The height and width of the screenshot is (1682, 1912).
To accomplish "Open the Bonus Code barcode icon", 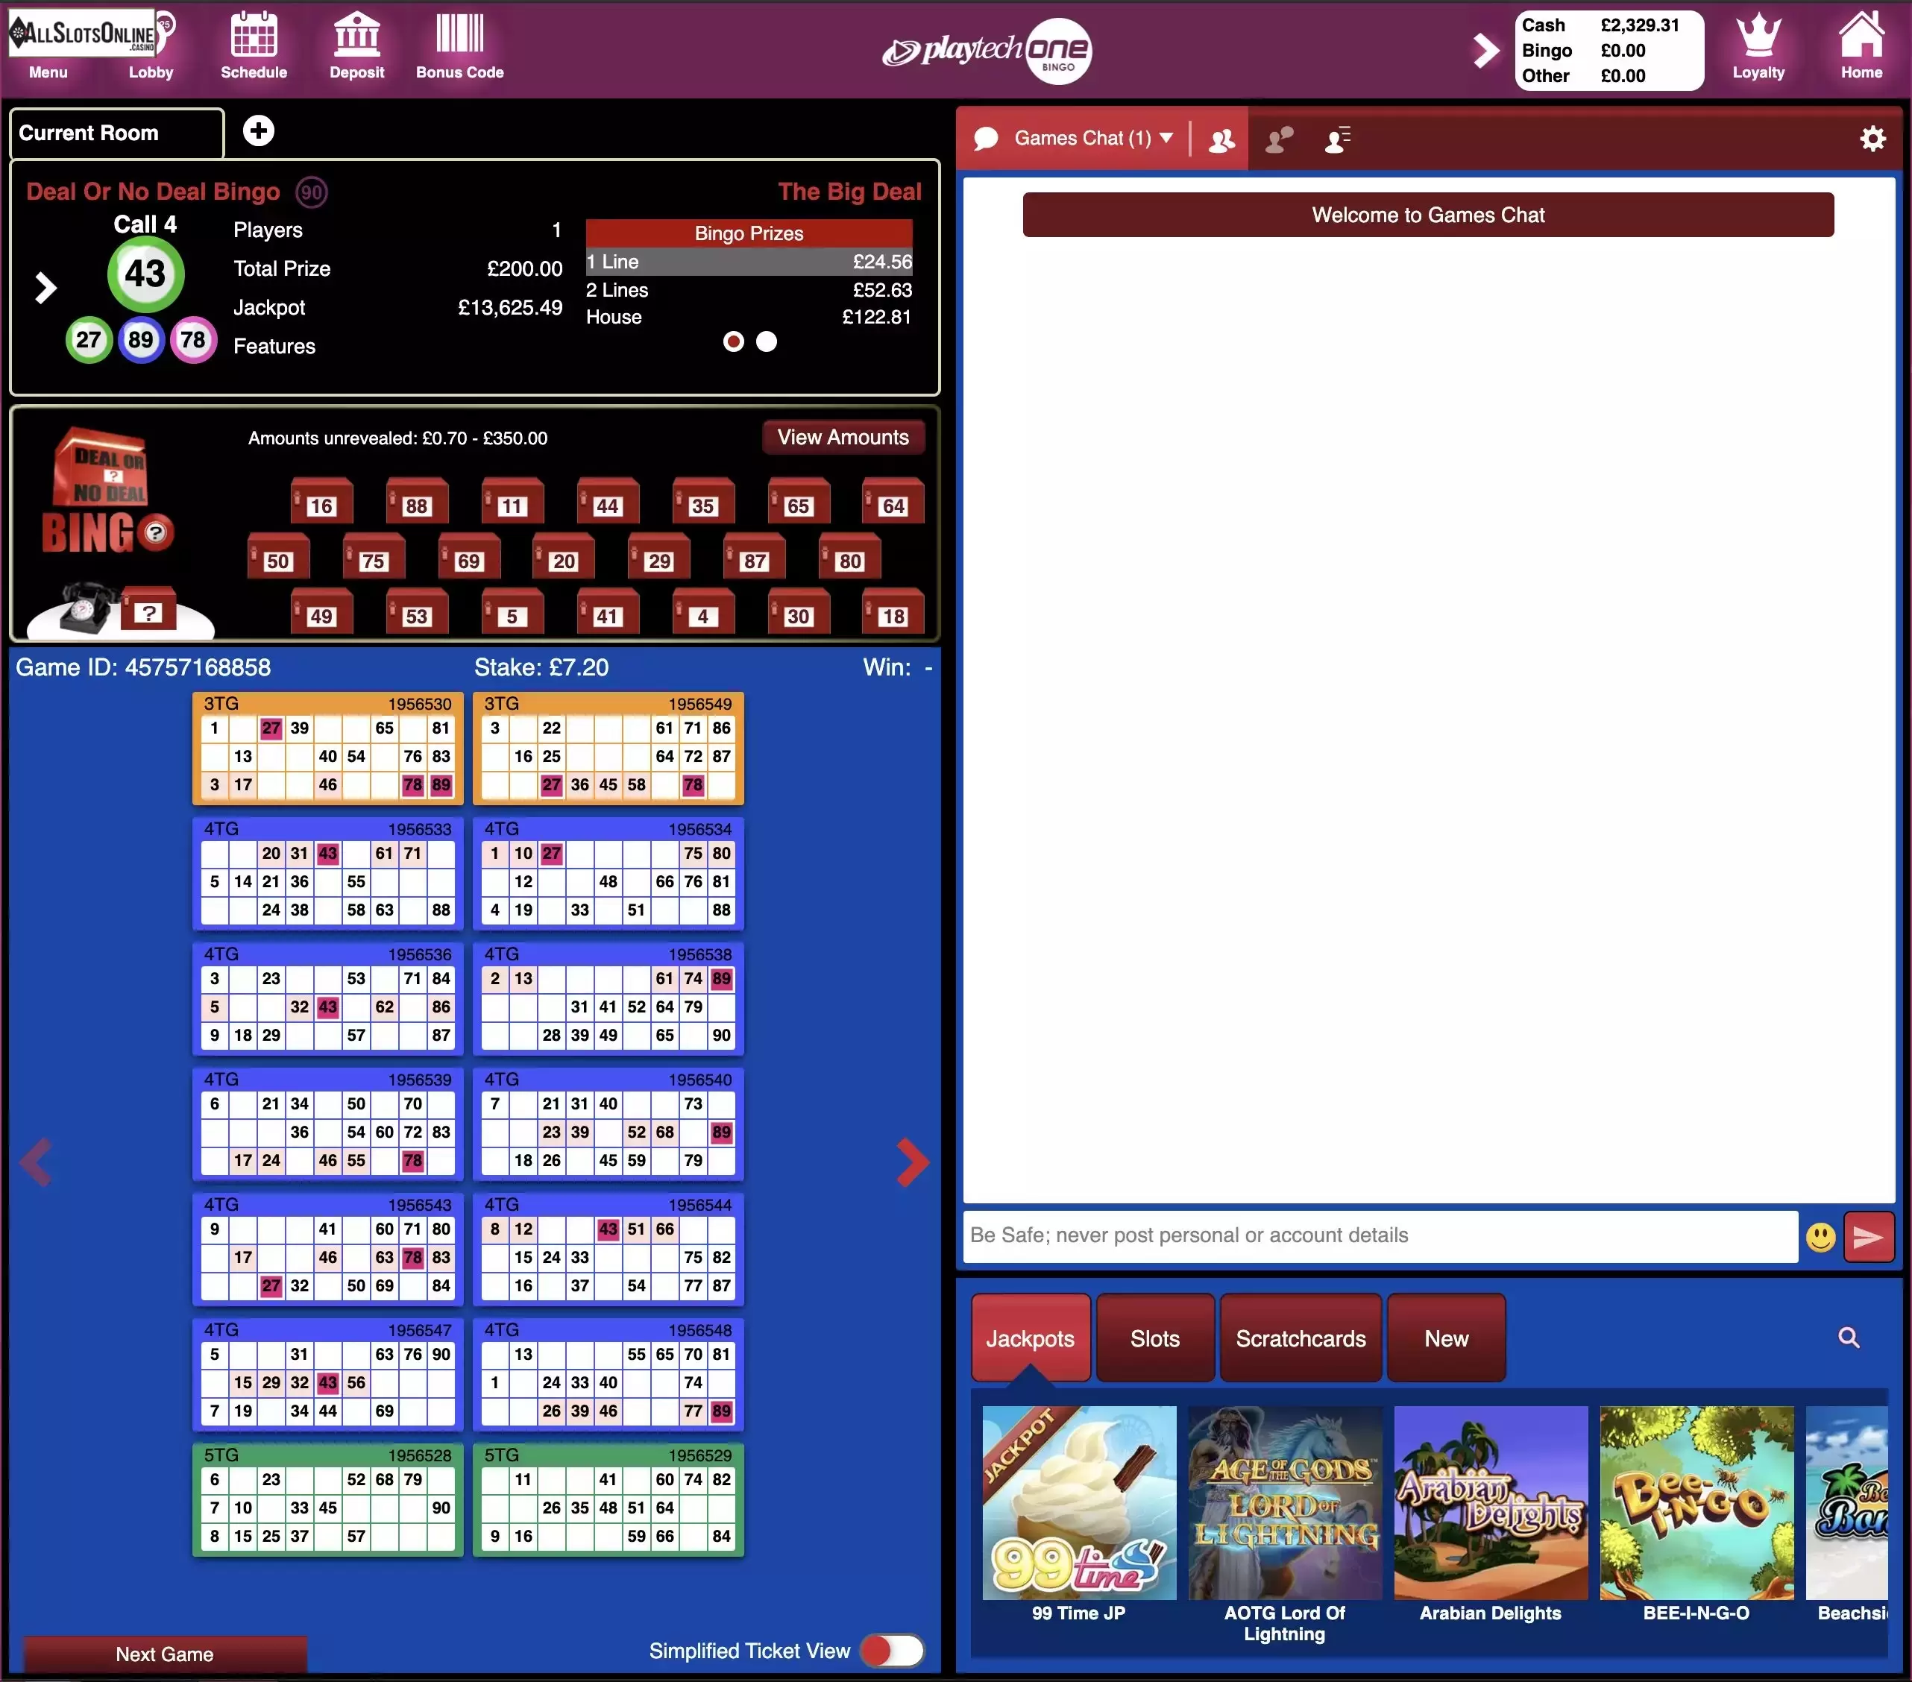I will pyautogui.click(x=459, y=34).
